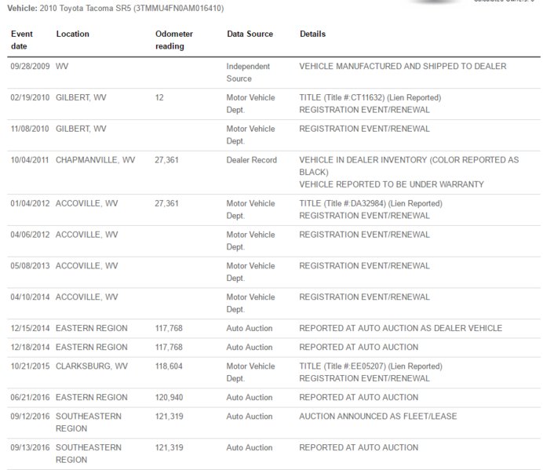
Task: Click the date 10/21/2015
Action: [30, 366]
